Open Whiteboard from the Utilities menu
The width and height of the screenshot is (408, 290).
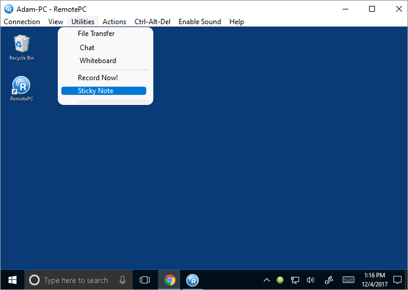pos(98,61)
